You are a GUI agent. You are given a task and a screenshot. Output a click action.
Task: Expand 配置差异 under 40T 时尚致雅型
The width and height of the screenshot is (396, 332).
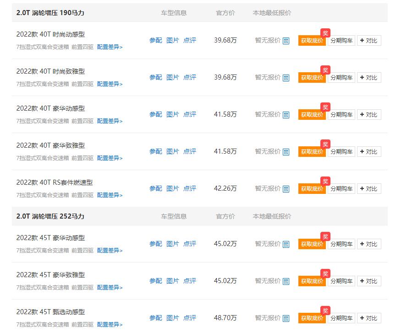pos(110,84)
